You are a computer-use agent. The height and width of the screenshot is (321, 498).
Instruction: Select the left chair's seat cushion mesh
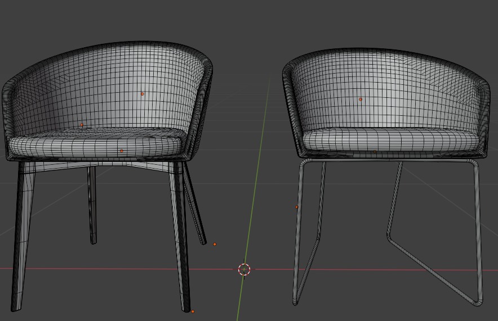tap(95, 143)
